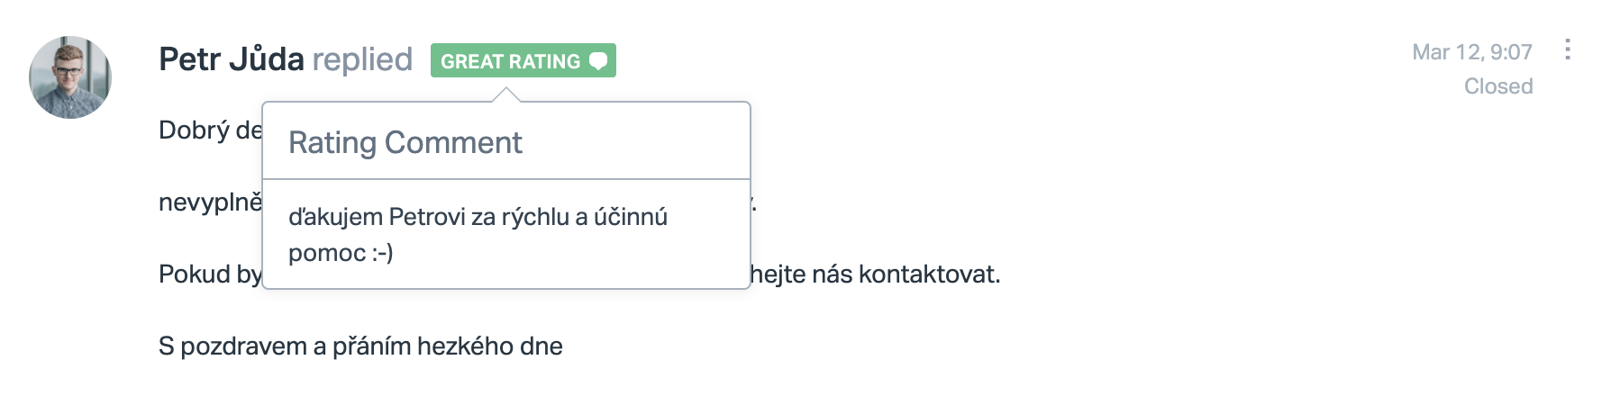Click the green GREAT RATING badge text
The image size is (1620, 396).
510,61
